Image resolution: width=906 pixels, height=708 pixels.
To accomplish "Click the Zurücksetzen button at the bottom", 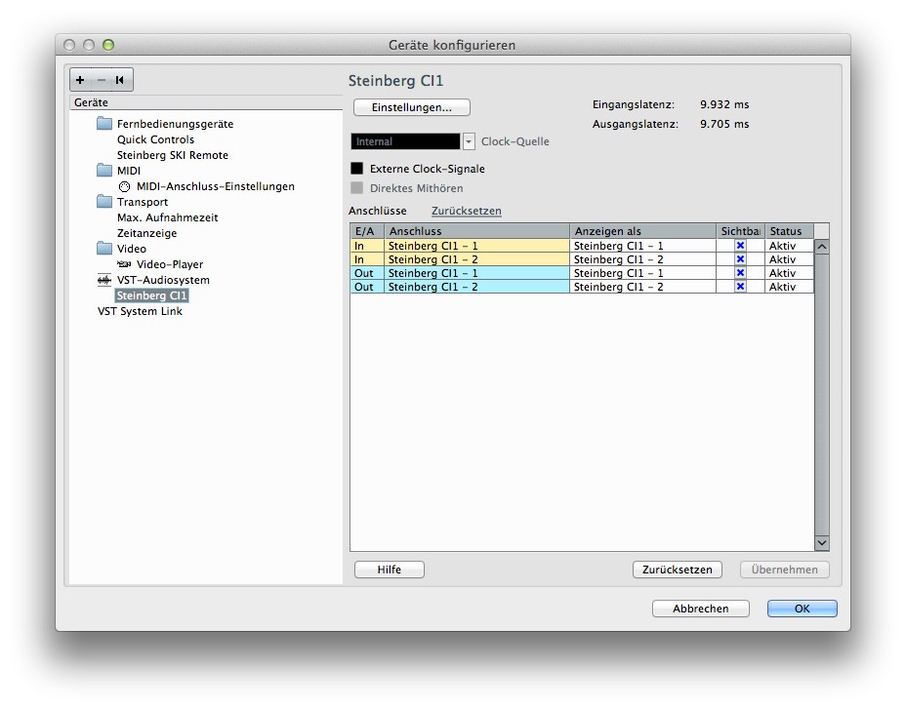I will pyautogui.click(x=678, y=570).
